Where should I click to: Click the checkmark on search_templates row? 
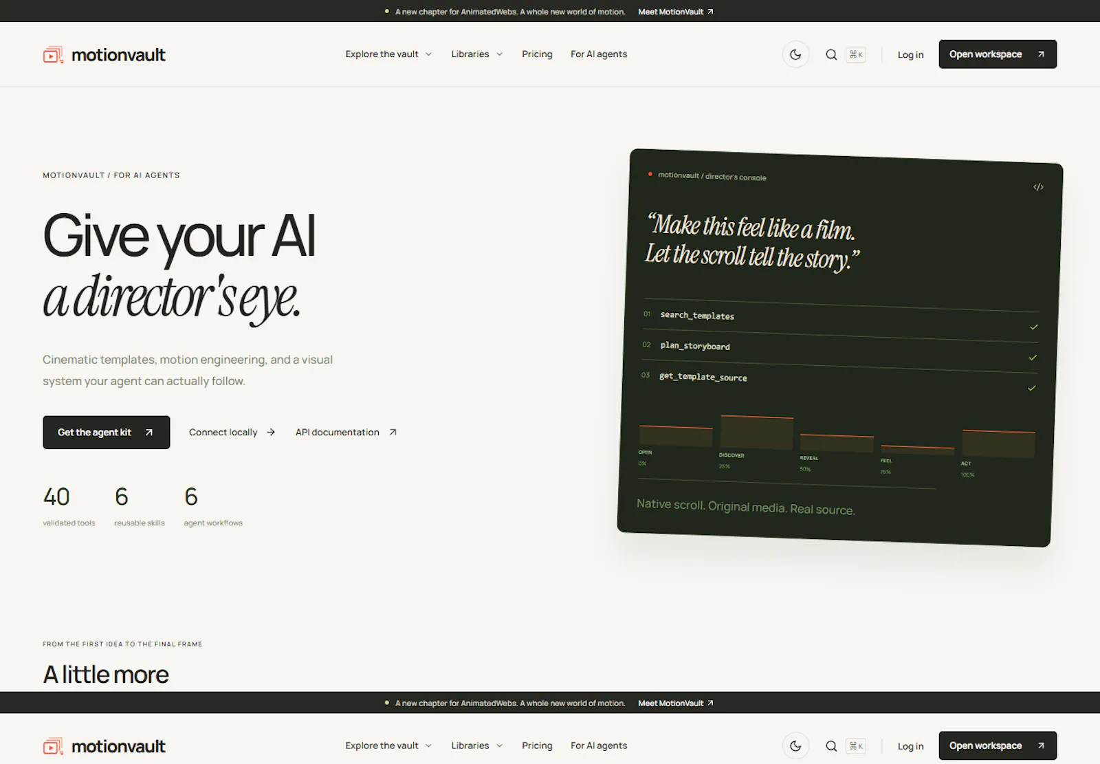tap(1033, 327)
